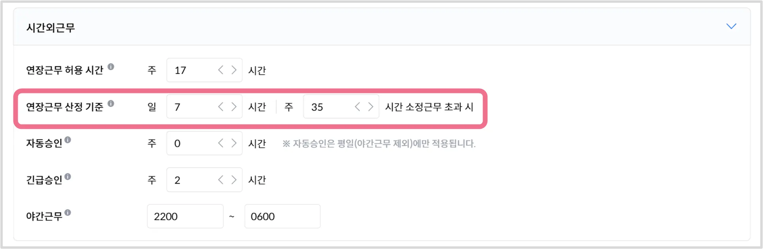Increase daily hours in 연장근무 산정 기준

234,107
